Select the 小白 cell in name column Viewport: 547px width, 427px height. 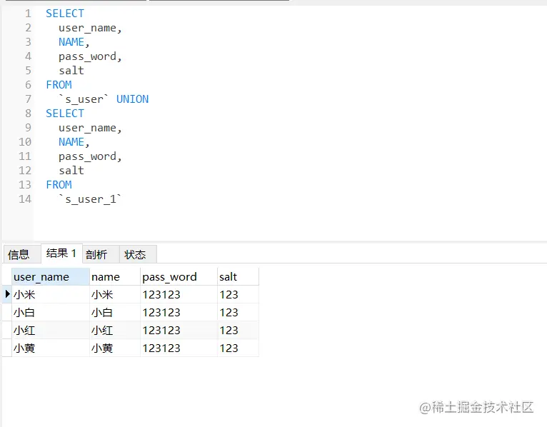click(x=102, y=313)
